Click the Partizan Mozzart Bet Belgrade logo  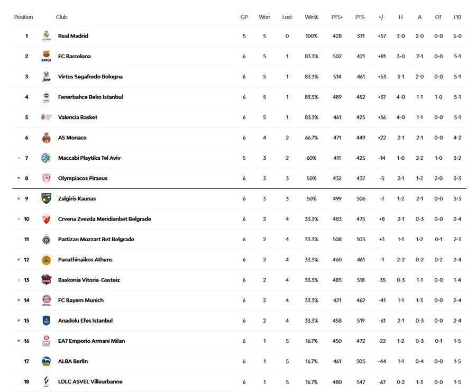point(46,239)
